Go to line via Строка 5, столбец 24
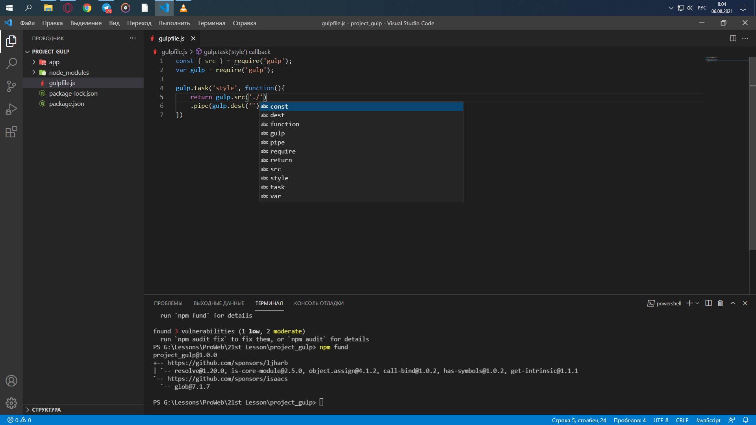Image resolution: width=756 pixels, height=425 pixels. [x=579, y=420]
